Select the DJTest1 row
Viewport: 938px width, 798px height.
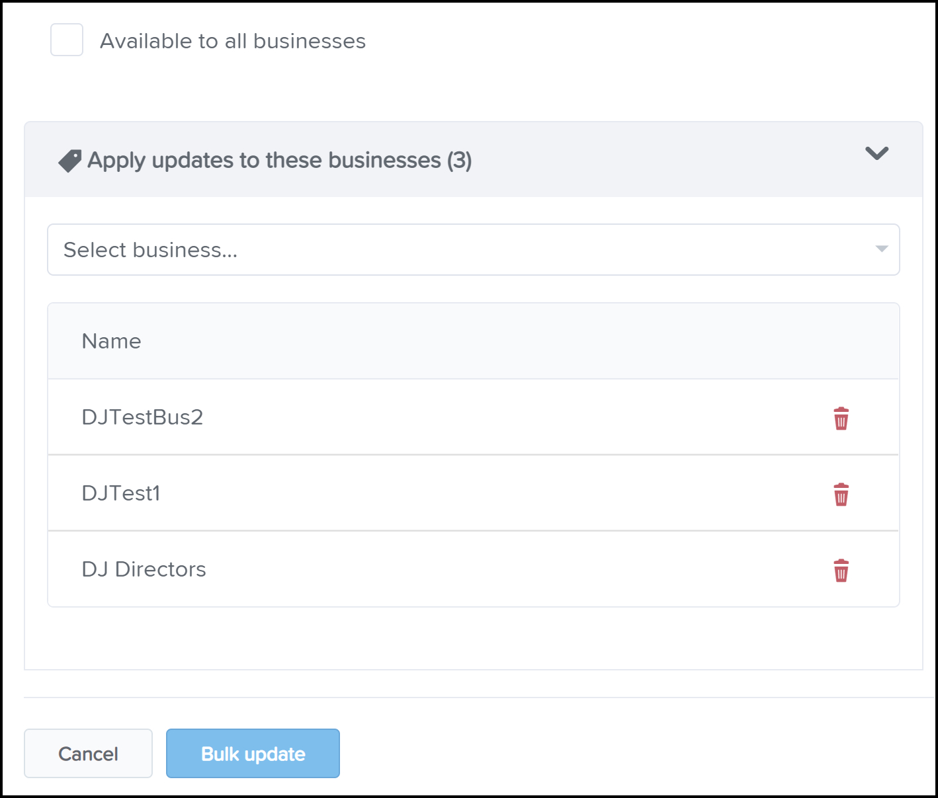coord(474,493)
